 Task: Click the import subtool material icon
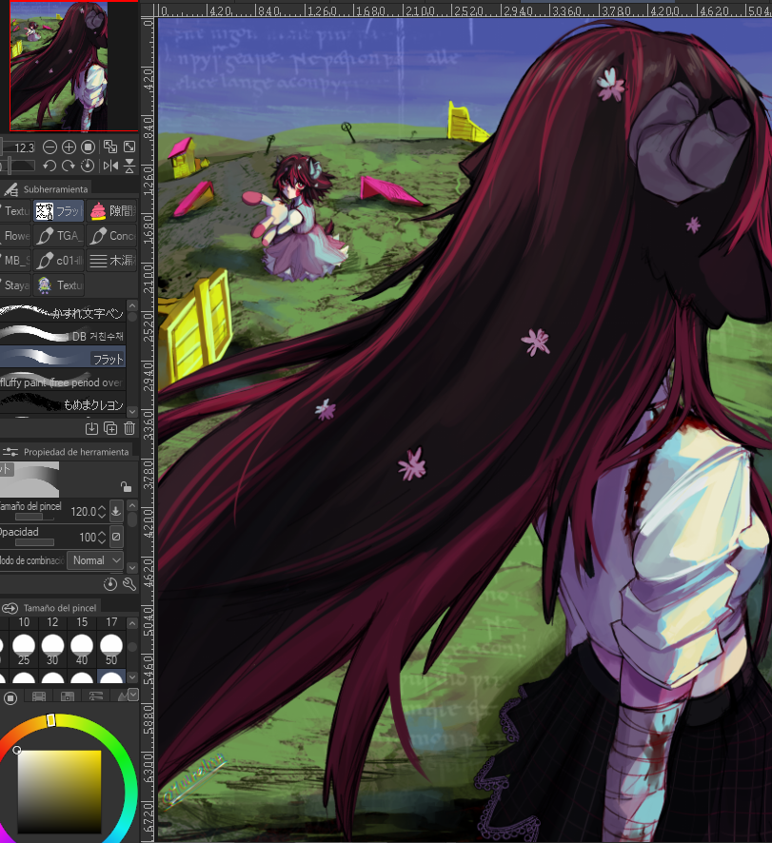tap(91, 428)
